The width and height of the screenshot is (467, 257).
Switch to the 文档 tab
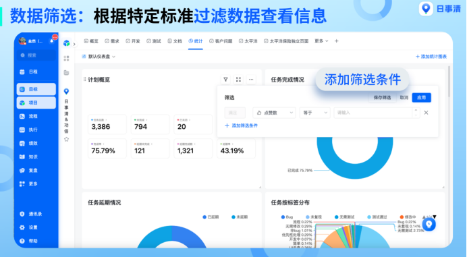(x=175, y=41)
